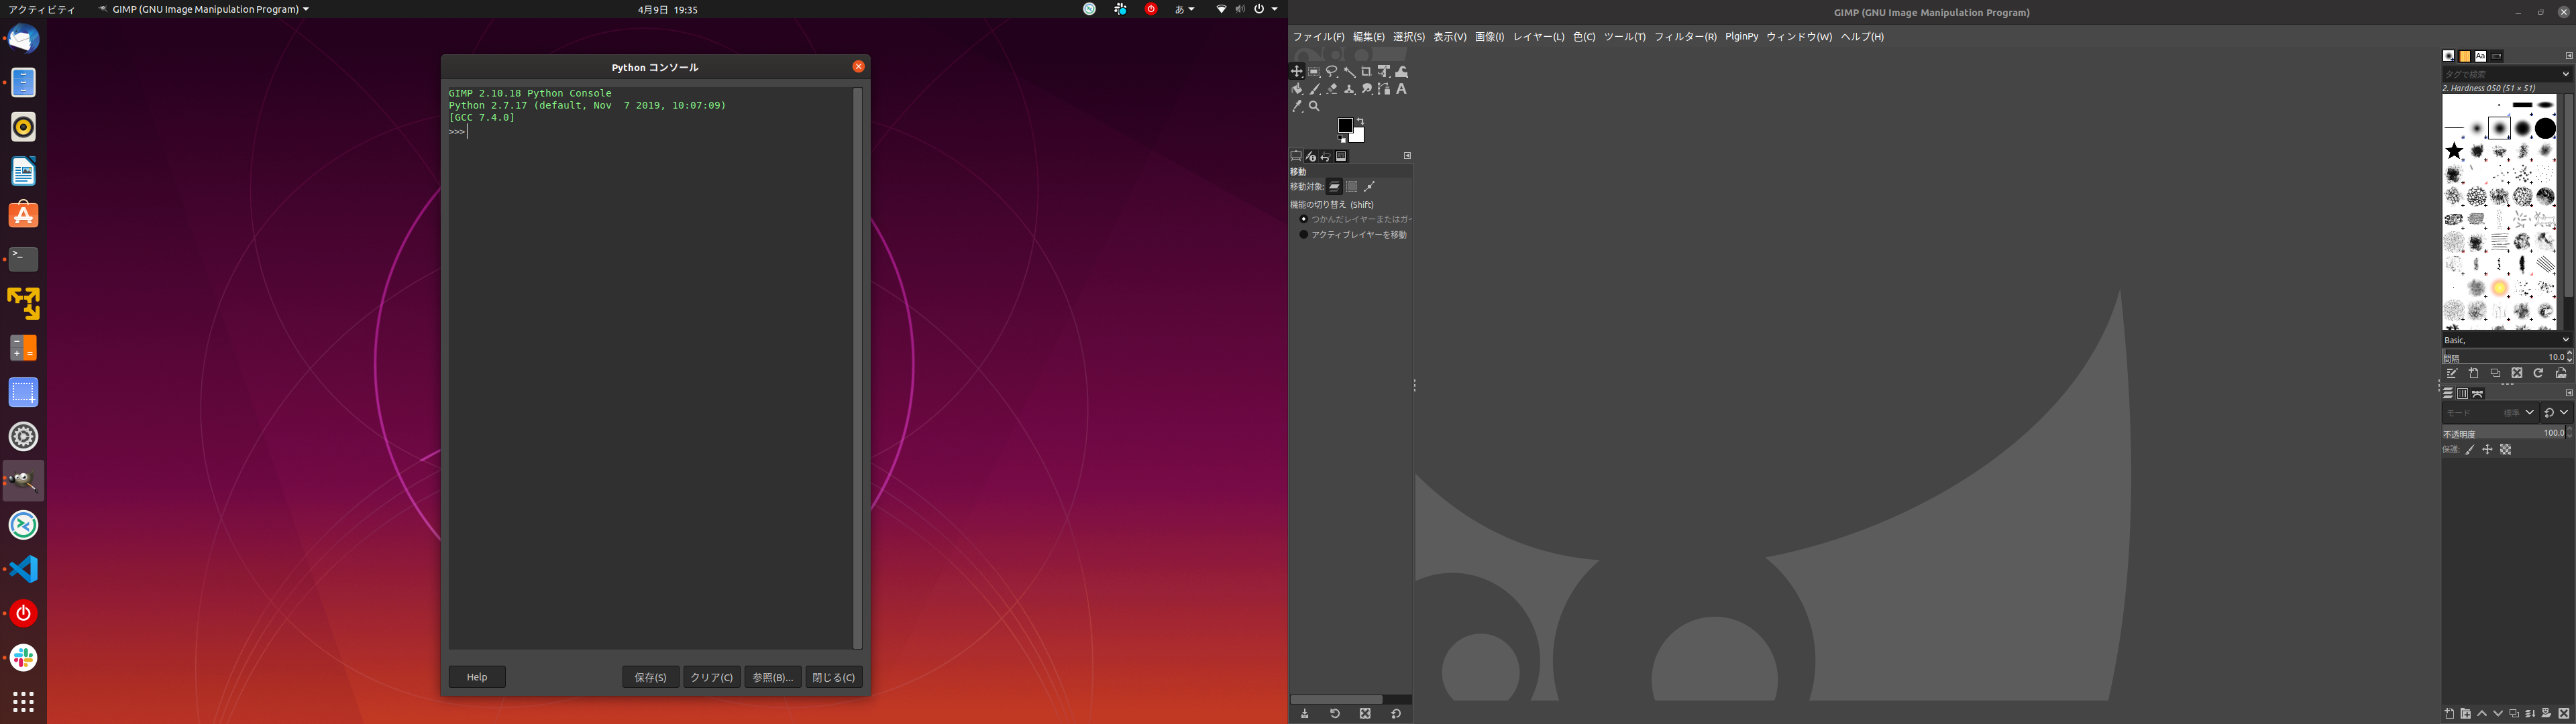Select the Eraser tool

[1332, 89]
